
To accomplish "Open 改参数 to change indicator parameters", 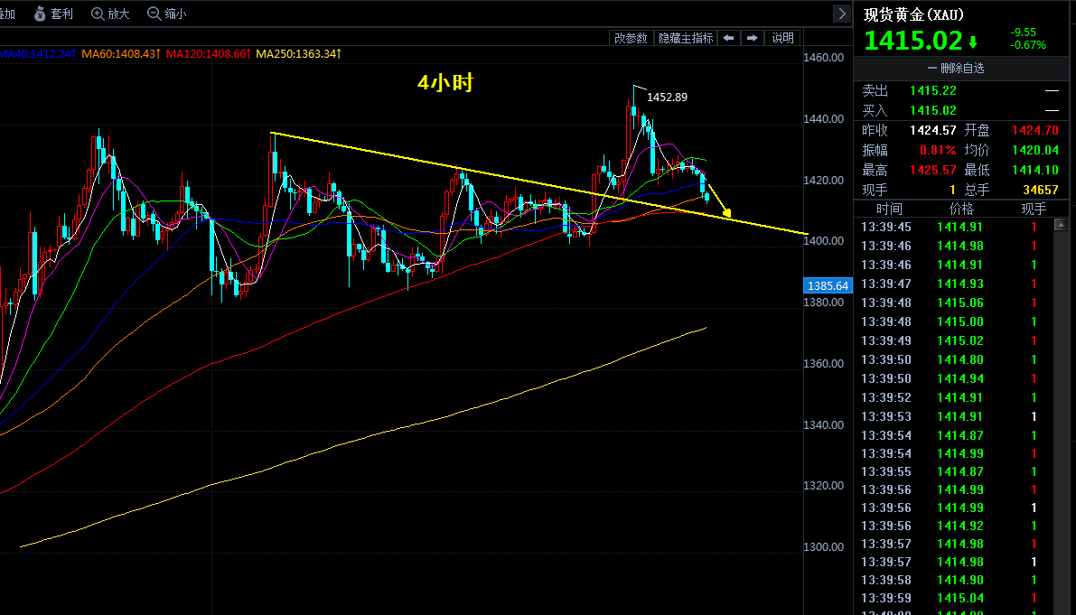I will [x=631, y=39].
